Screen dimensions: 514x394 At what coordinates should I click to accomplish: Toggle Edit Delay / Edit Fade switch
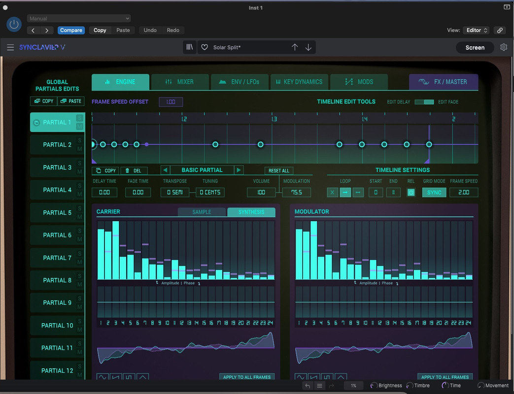tap(424, 102)
